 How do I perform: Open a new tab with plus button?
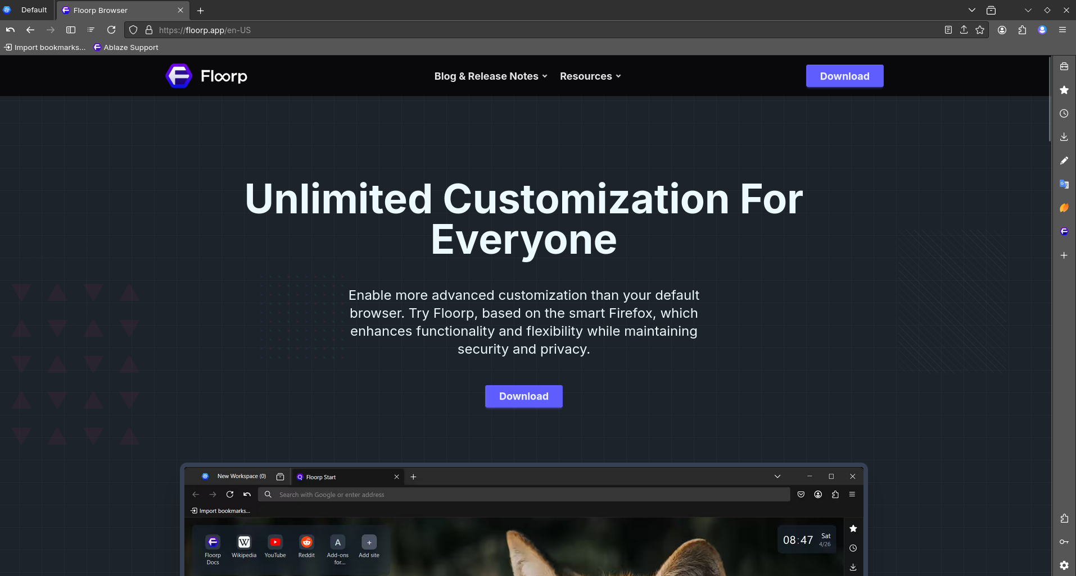pyautogui.click(x=200, y=10)
